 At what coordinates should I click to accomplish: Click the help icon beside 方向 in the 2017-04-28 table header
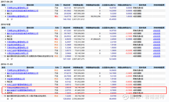pyautogui.click(x=61, y=5)
